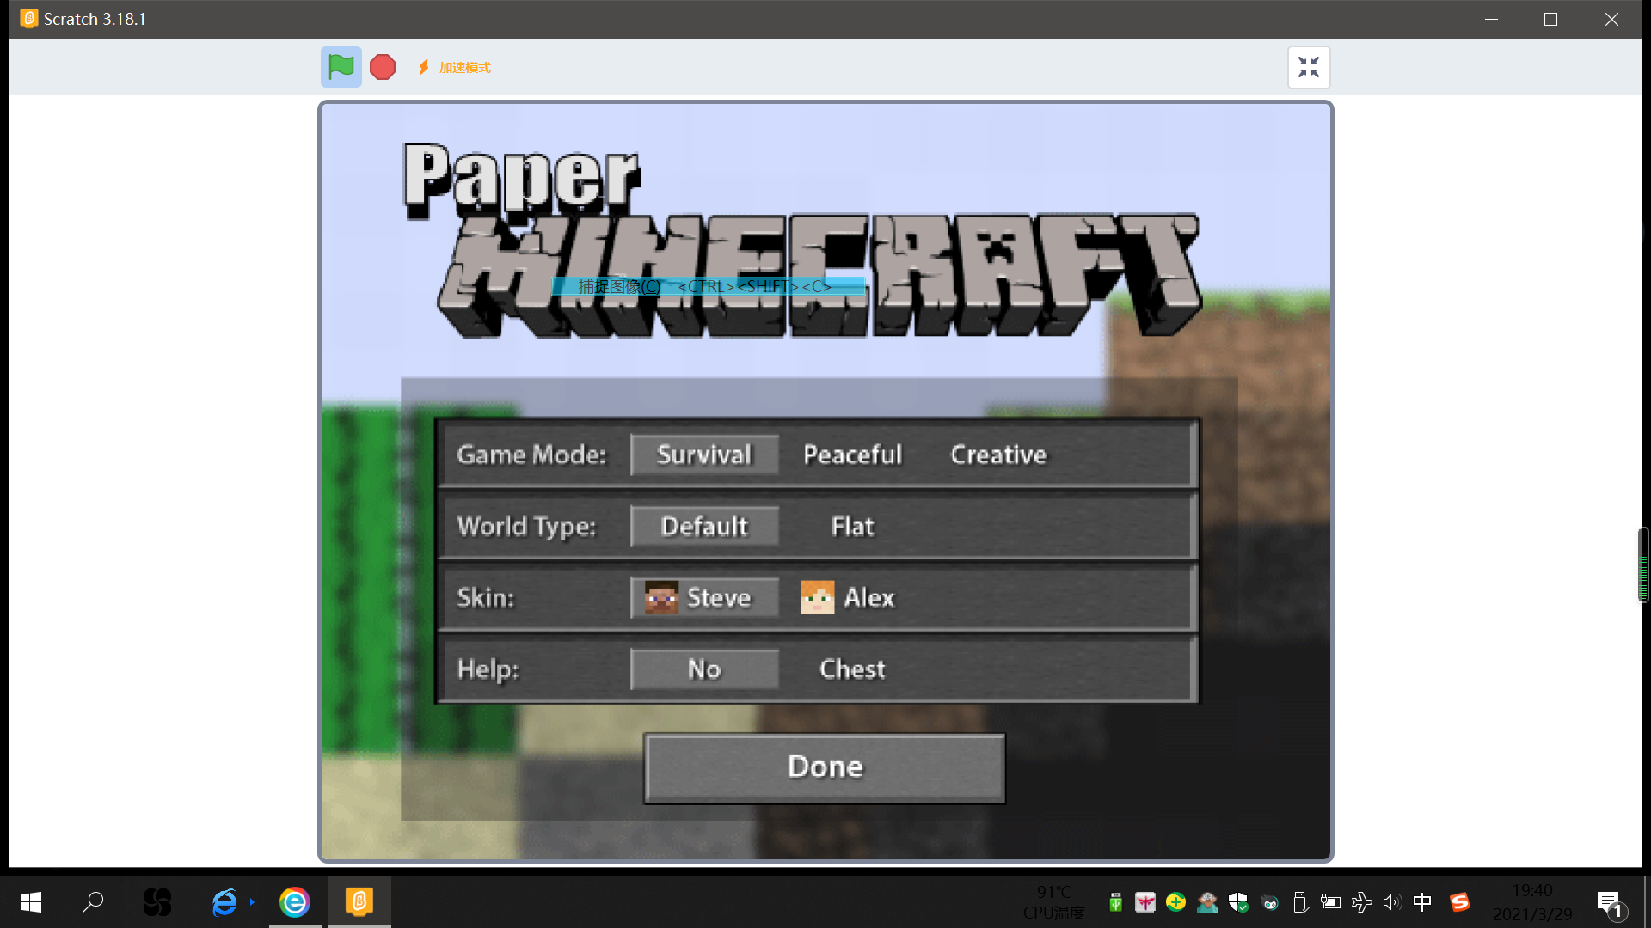Image resolution: width=1651 pixels, height=928 pixels.
Task: Set Help to Chest
Action: click(x=852, y=669)
